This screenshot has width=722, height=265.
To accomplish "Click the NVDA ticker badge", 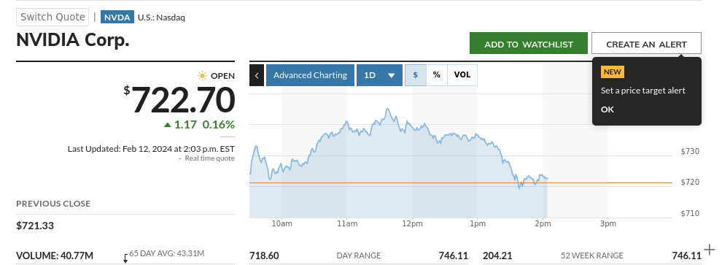I will (x=117, y=18).
